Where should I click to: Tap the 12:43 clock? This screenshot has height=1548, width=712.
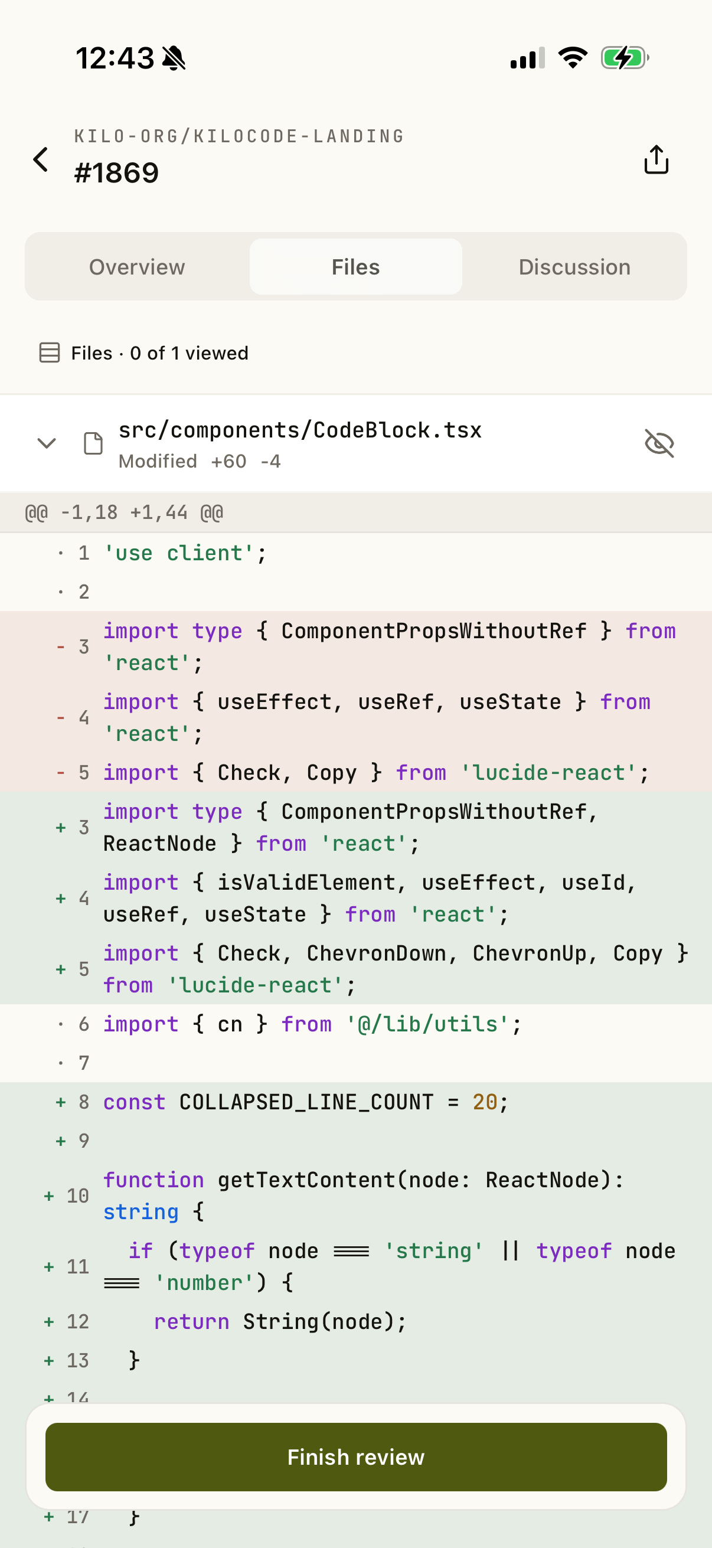(x=115, y=58)
